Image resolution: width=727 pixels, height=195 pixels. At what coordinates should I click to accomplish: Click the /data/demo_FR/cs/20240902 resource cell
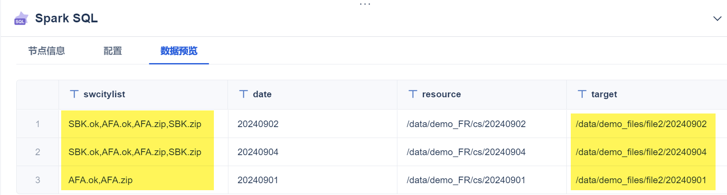point(466,124)
